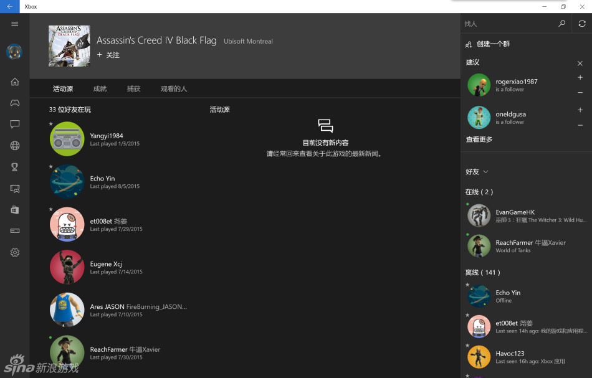Open Messages chat icon in sidebar
The height and width of the screenshot is (378, 592).
(x=15, y=124)
